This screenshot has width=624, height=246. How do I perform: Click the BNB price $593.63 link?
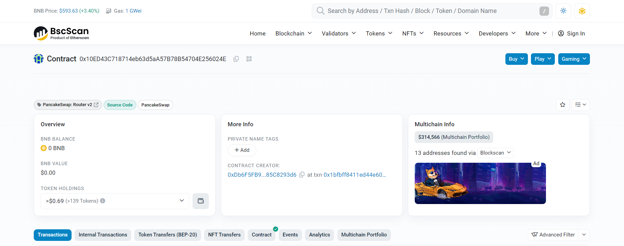tap(79, 11)
